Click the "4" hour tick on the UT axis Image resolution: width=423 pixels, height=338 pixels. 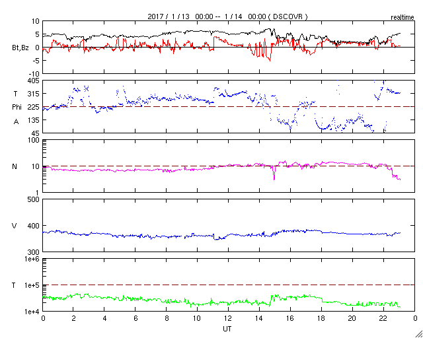104,318
